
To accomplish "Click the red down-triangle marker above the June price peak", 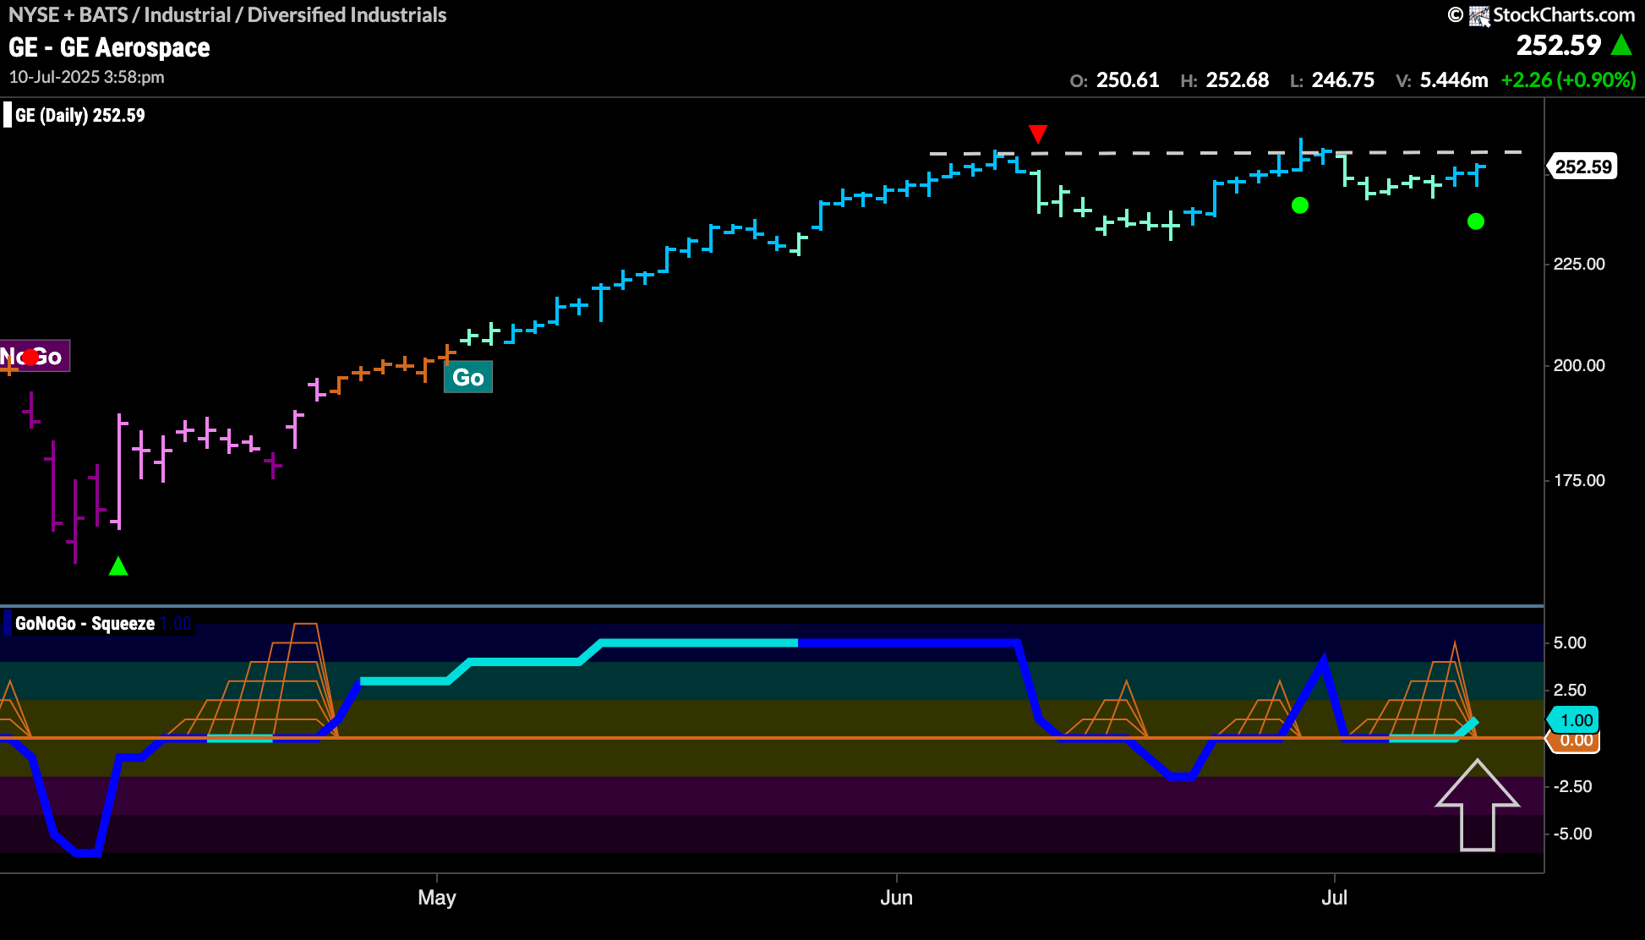I will tap(1038, 134).
